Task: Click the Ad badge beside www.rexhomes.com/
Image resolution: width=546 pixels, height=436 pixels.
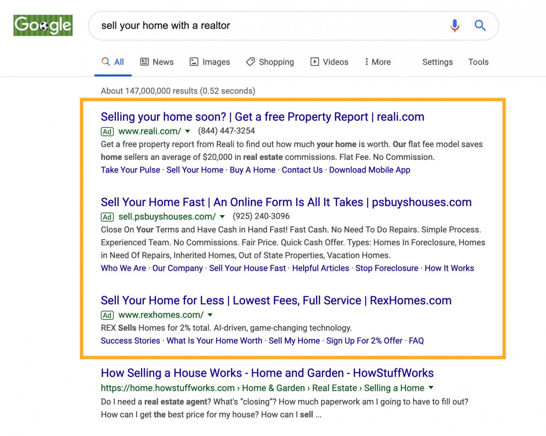Action: (x=107, y=315)
